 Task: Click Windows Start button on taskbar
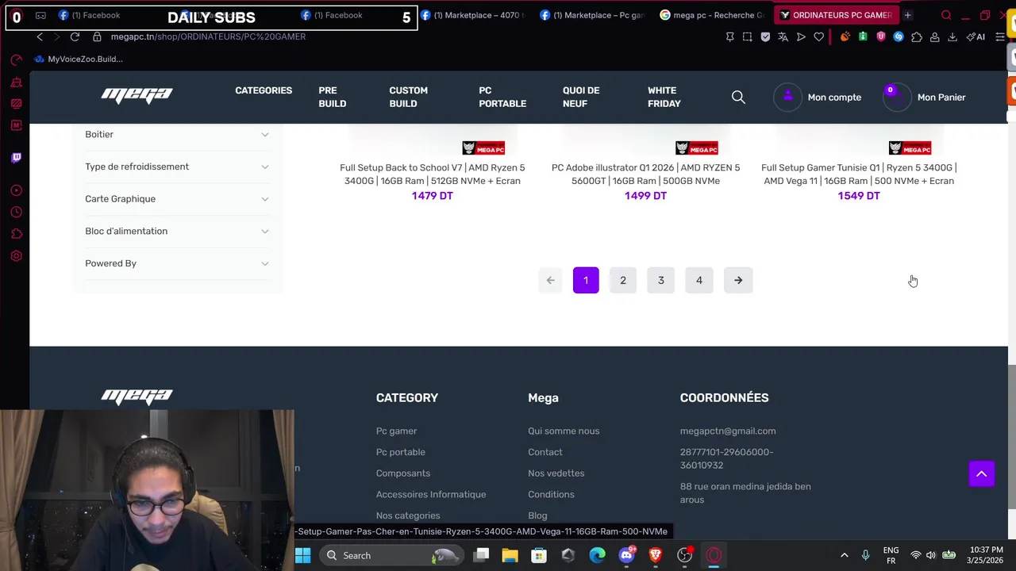coord(302,555)
